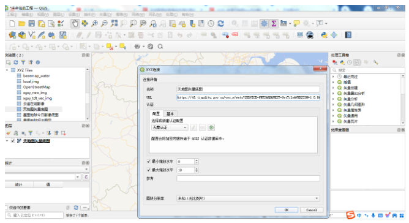This screenshot has height=223, width=409.
Task: Open project using the yellow folder icon
Action: point(21,24)
